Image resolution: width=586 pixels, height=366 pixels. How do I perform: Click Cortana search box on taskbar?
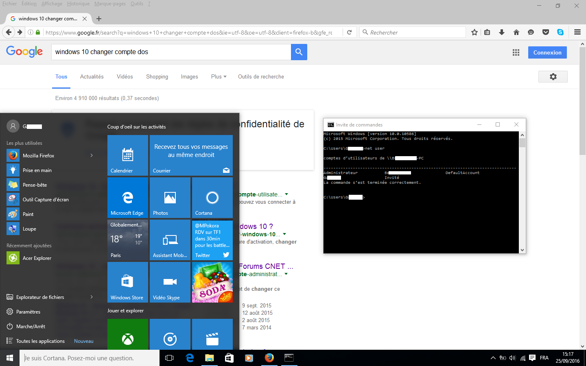click(x=90, y=358)
